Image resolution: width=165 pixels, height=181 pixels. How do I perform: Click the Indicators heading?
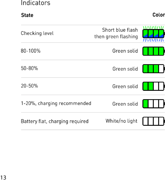tap(36, 3)
